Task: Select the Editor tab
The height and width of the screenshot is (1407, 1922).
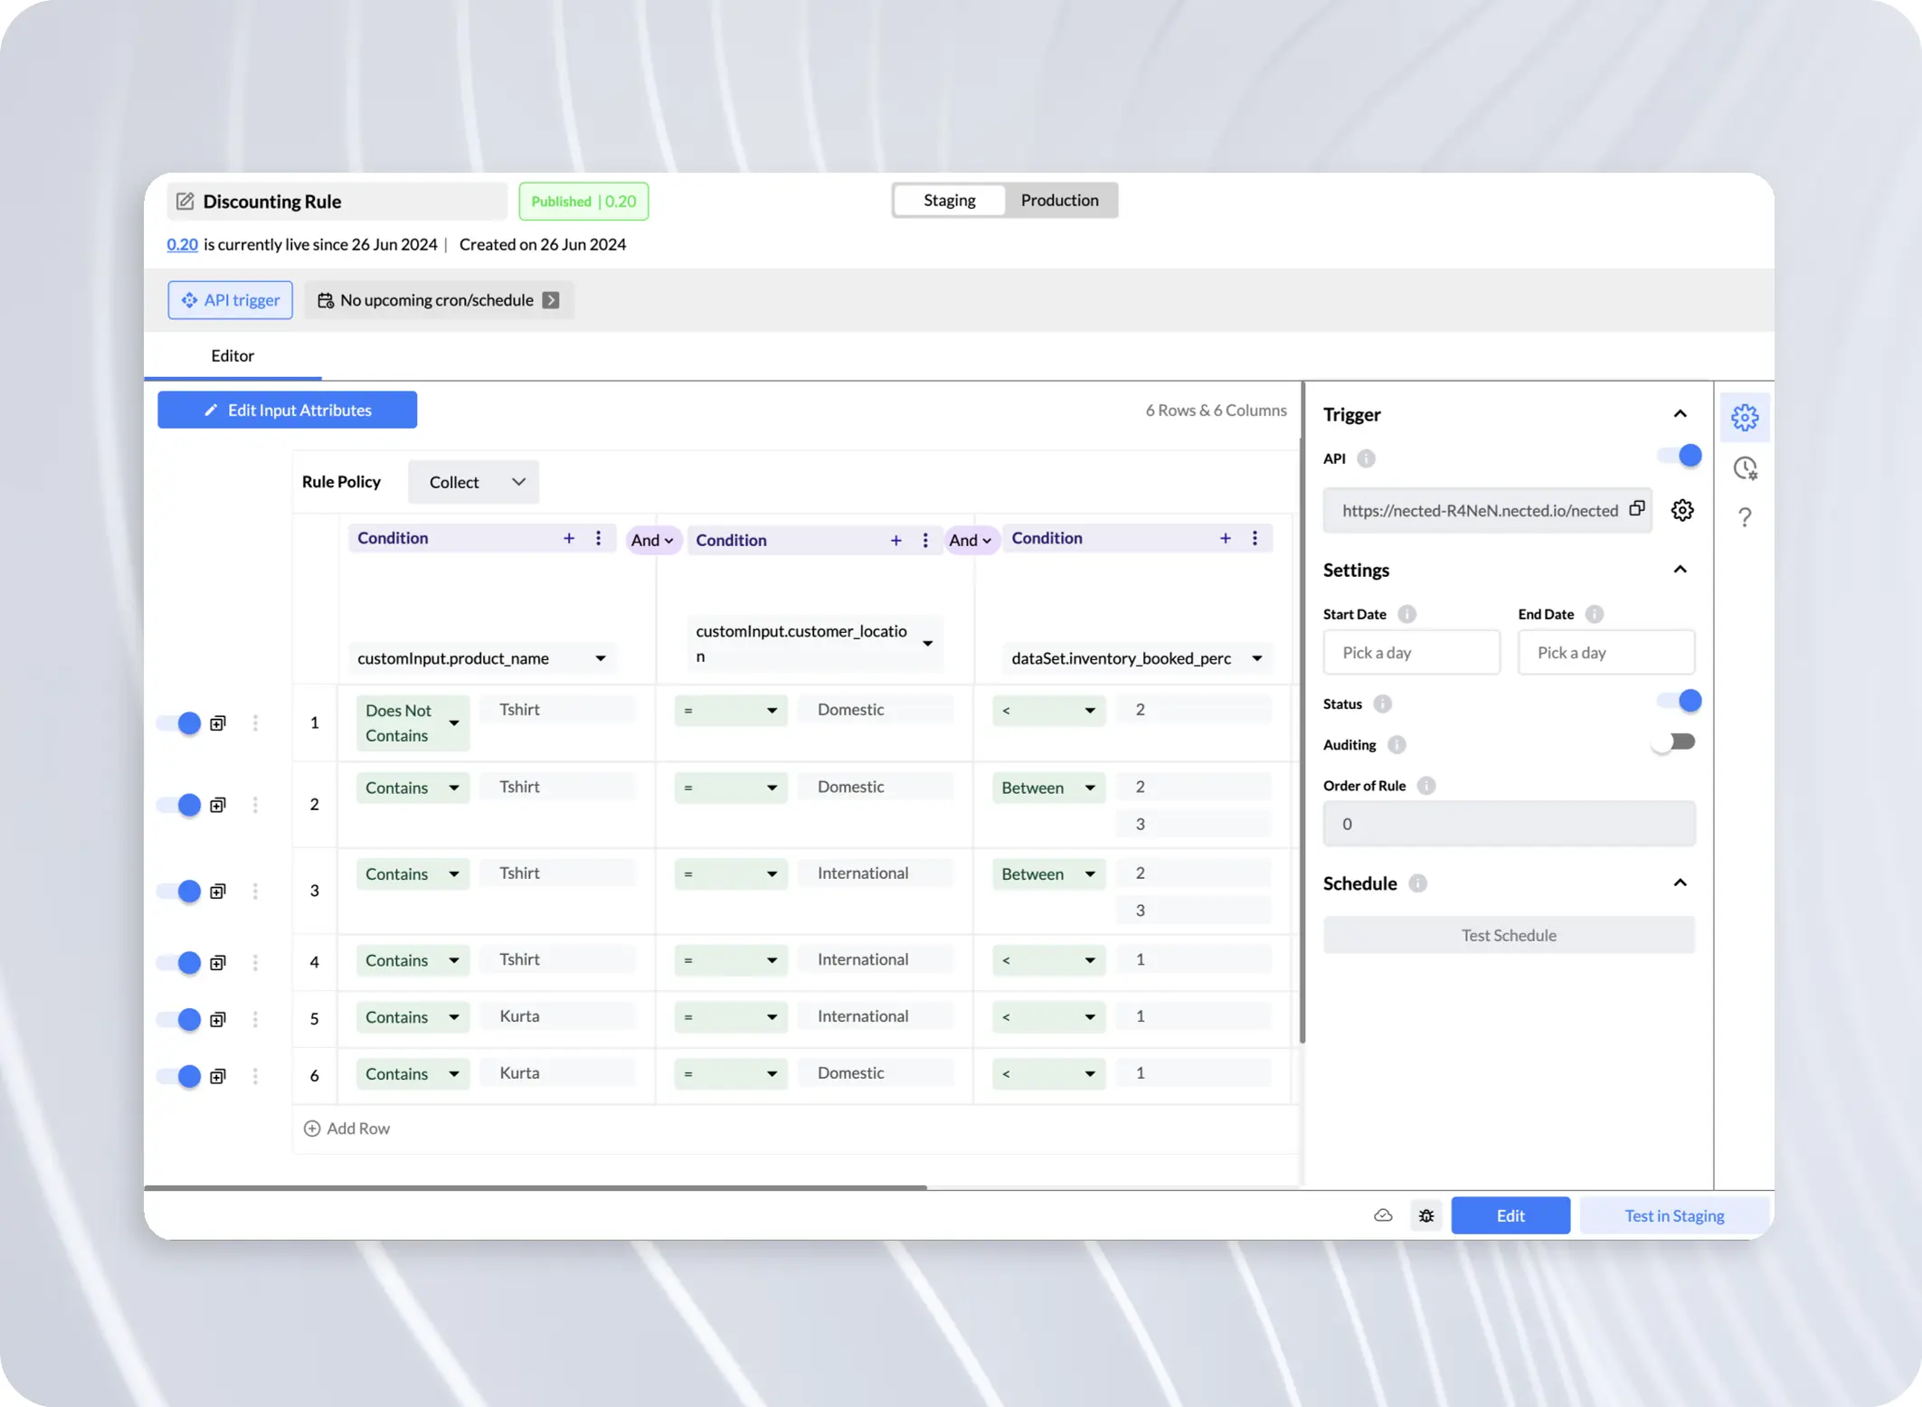Action: click(x=232, y=355)
